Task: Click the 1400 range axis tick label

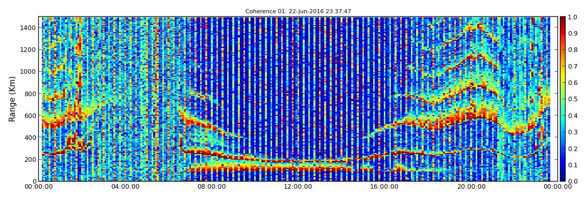Action: 29,27
